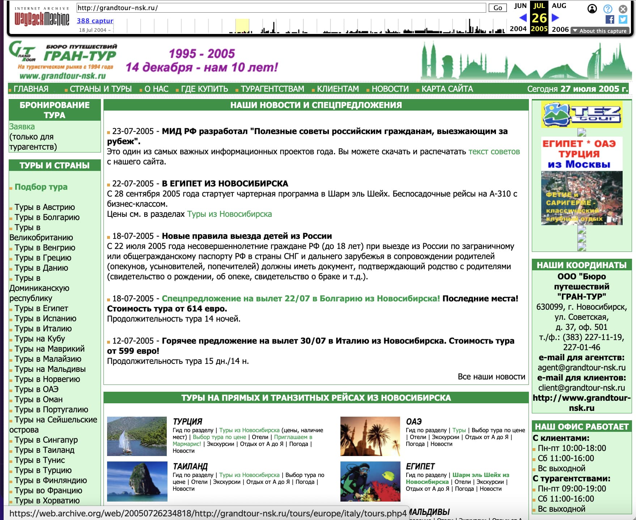636x520 pixels.
Task: Open Туры в ОАЭ link
Action: point(37,389)
